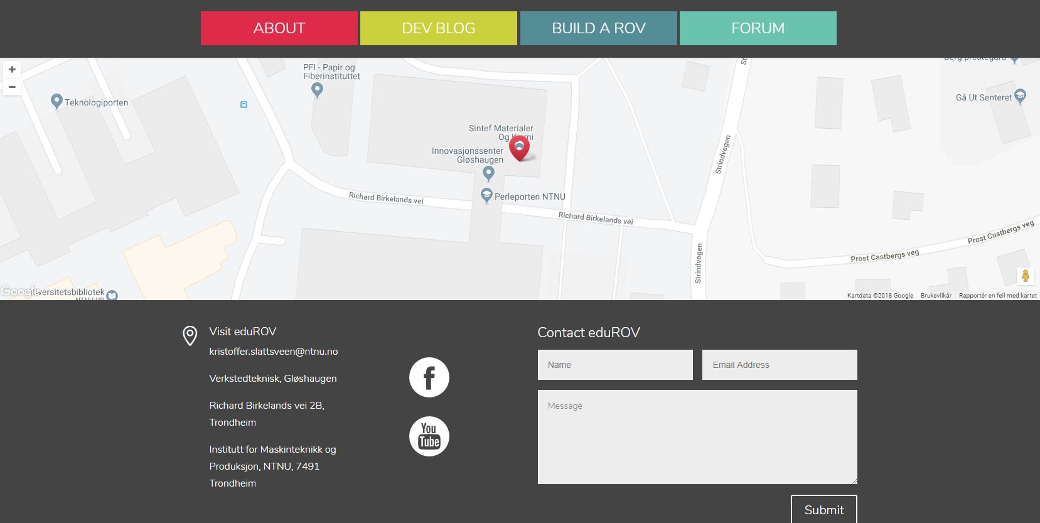Screen dimensions: 1040x523
Task: Open the BUILD A ROV section
Action: point(599,28)
